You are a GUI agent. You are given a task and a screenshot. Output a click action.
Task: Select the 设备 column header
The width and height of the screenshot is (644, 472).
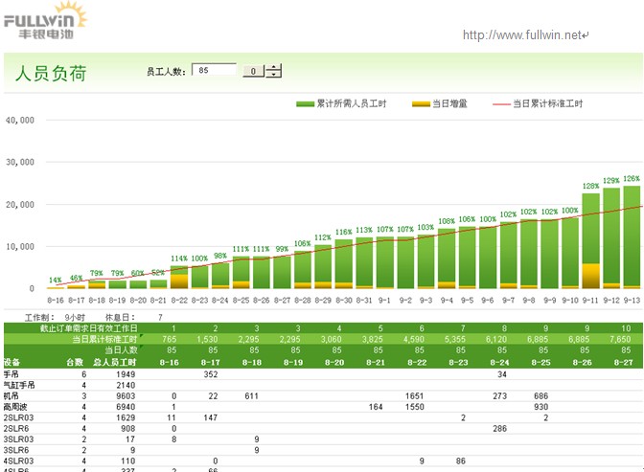click(12, 362)
